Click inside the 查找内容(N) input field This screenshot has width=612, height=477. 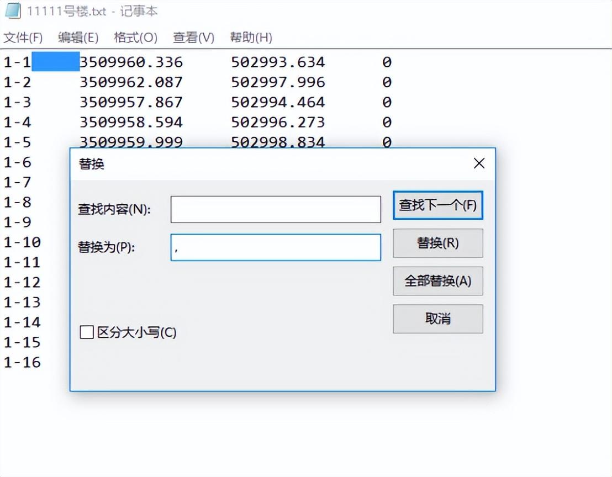point(276,209)
